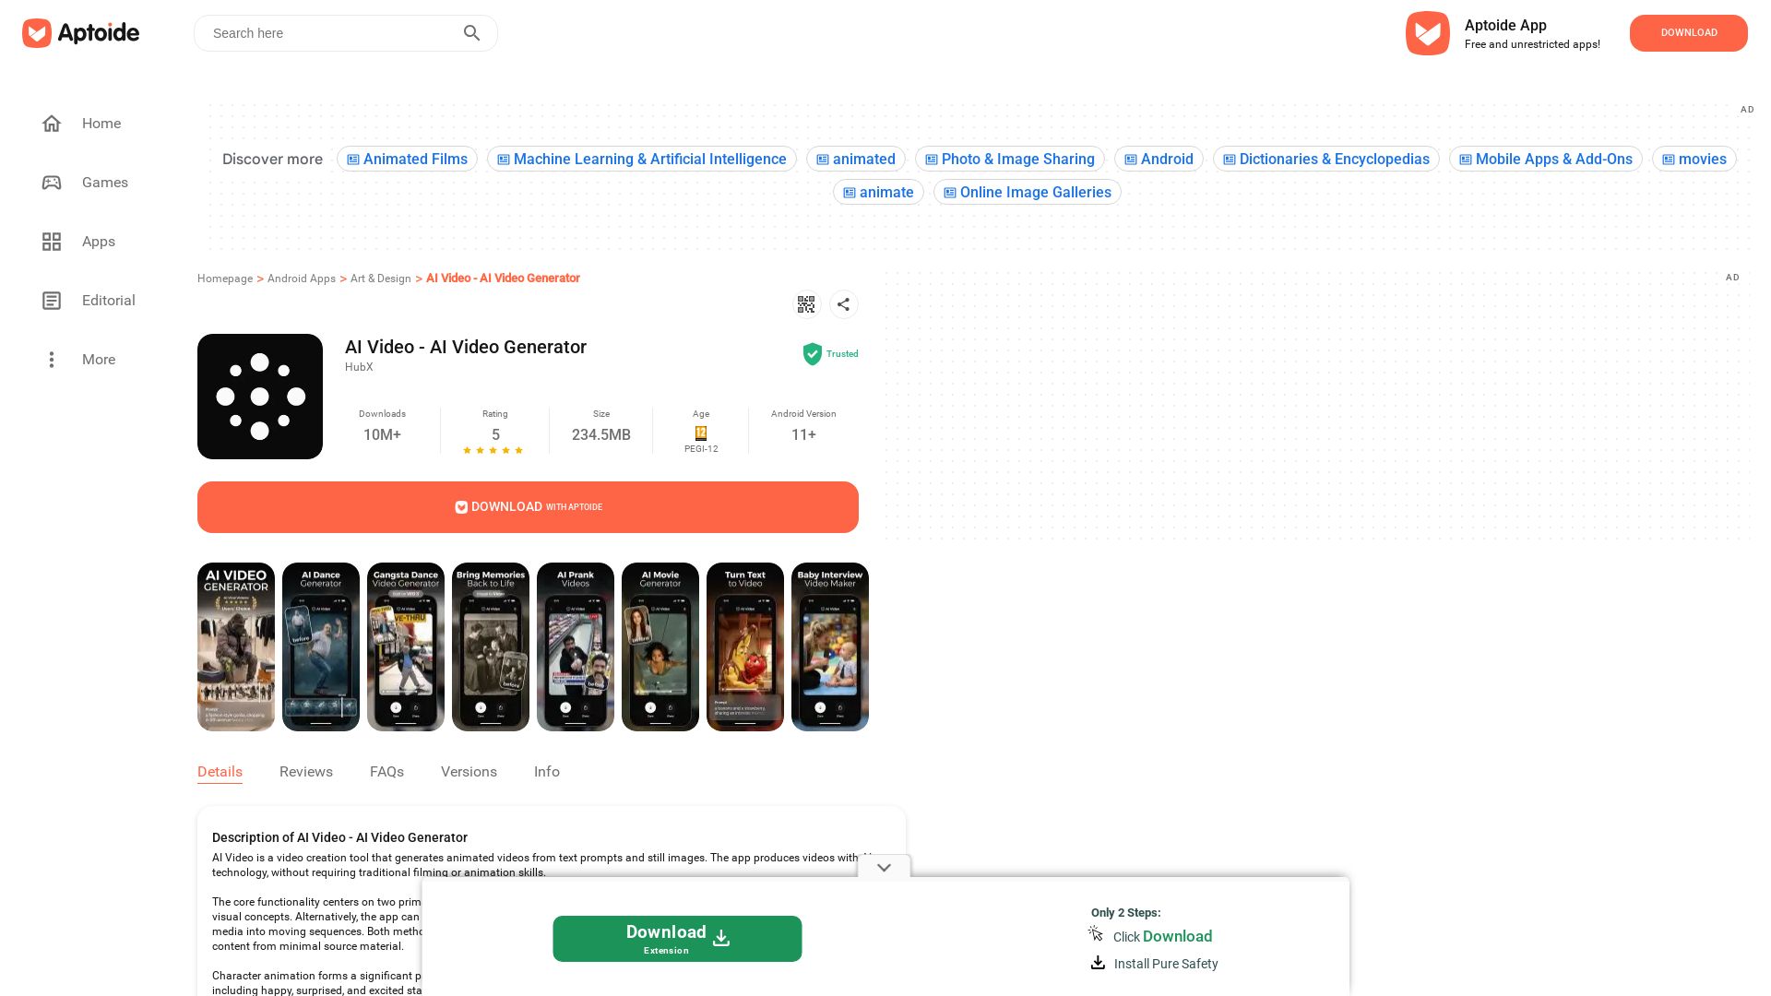Click the Games controller icon
Image resolution: width=1771 pixels, height=996 pixels.
(52, 183)
